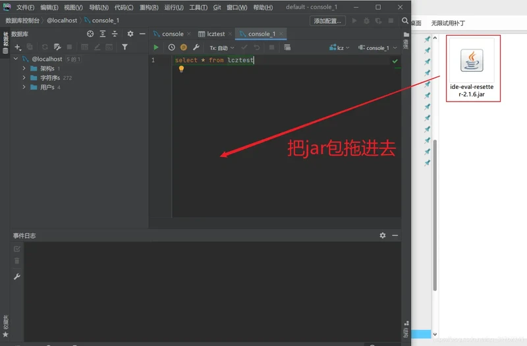Click the plus icon to add data source
The height and width of the screenshot is (346, 527).
point(18,47)
